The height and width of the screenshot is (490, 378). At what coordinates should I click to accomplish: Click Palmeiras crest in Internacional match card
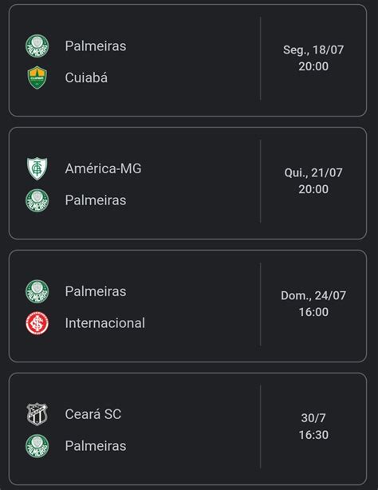pyautogui.click(x=37, y=291)
